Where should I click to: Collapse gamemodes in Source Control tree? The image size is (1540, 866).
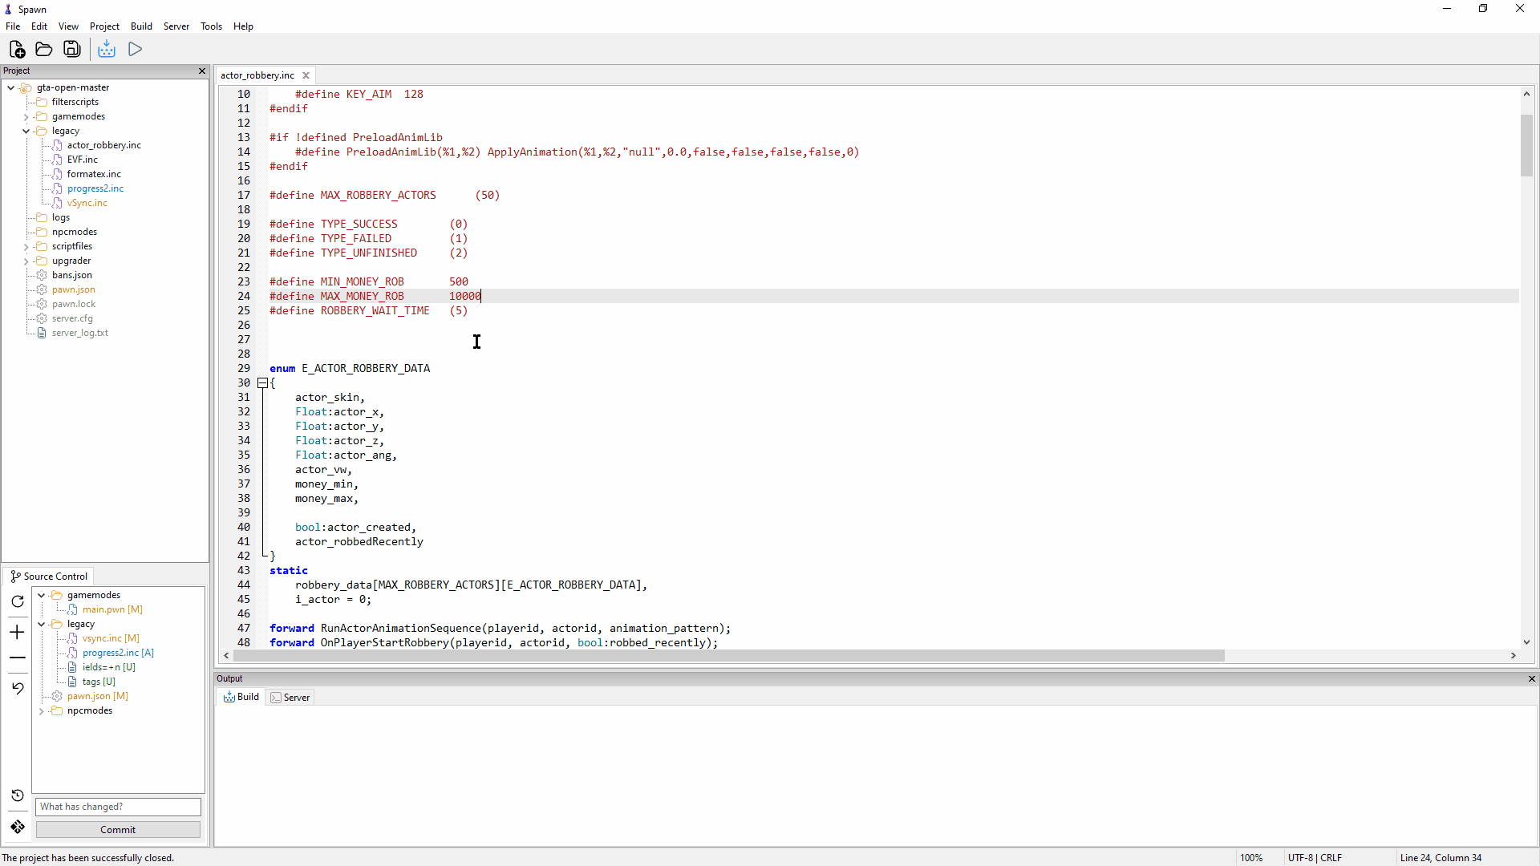coord(42,595)
